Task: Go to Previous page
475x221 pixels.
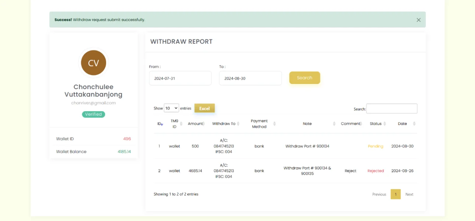Action: tap(379, 194)
